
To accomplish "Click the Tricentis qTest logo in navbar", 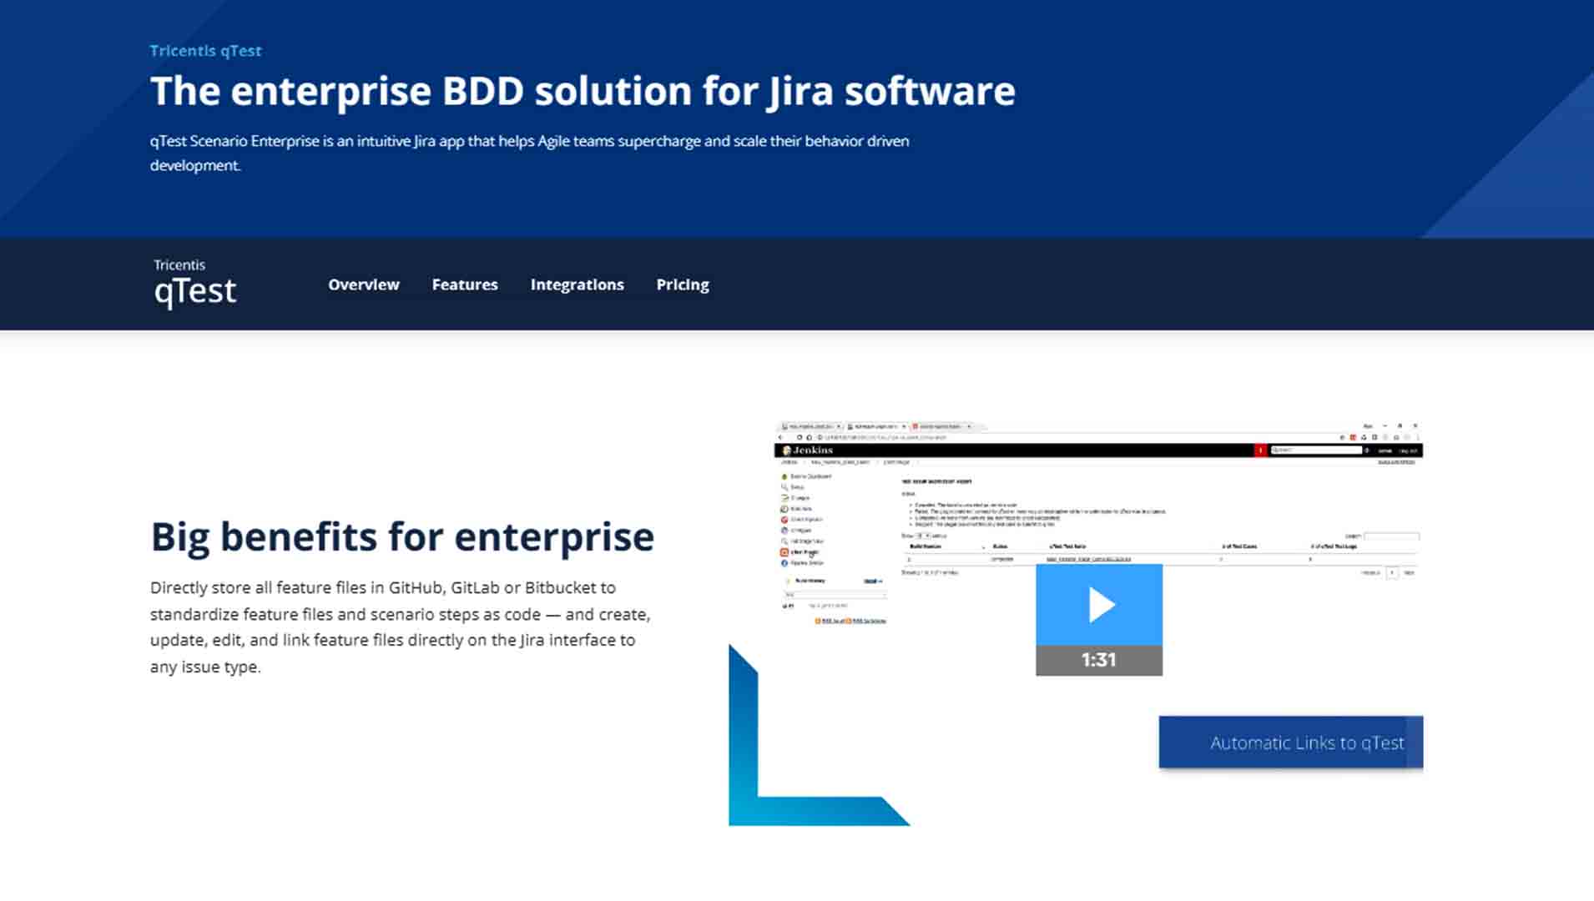I will coord(194,284).
